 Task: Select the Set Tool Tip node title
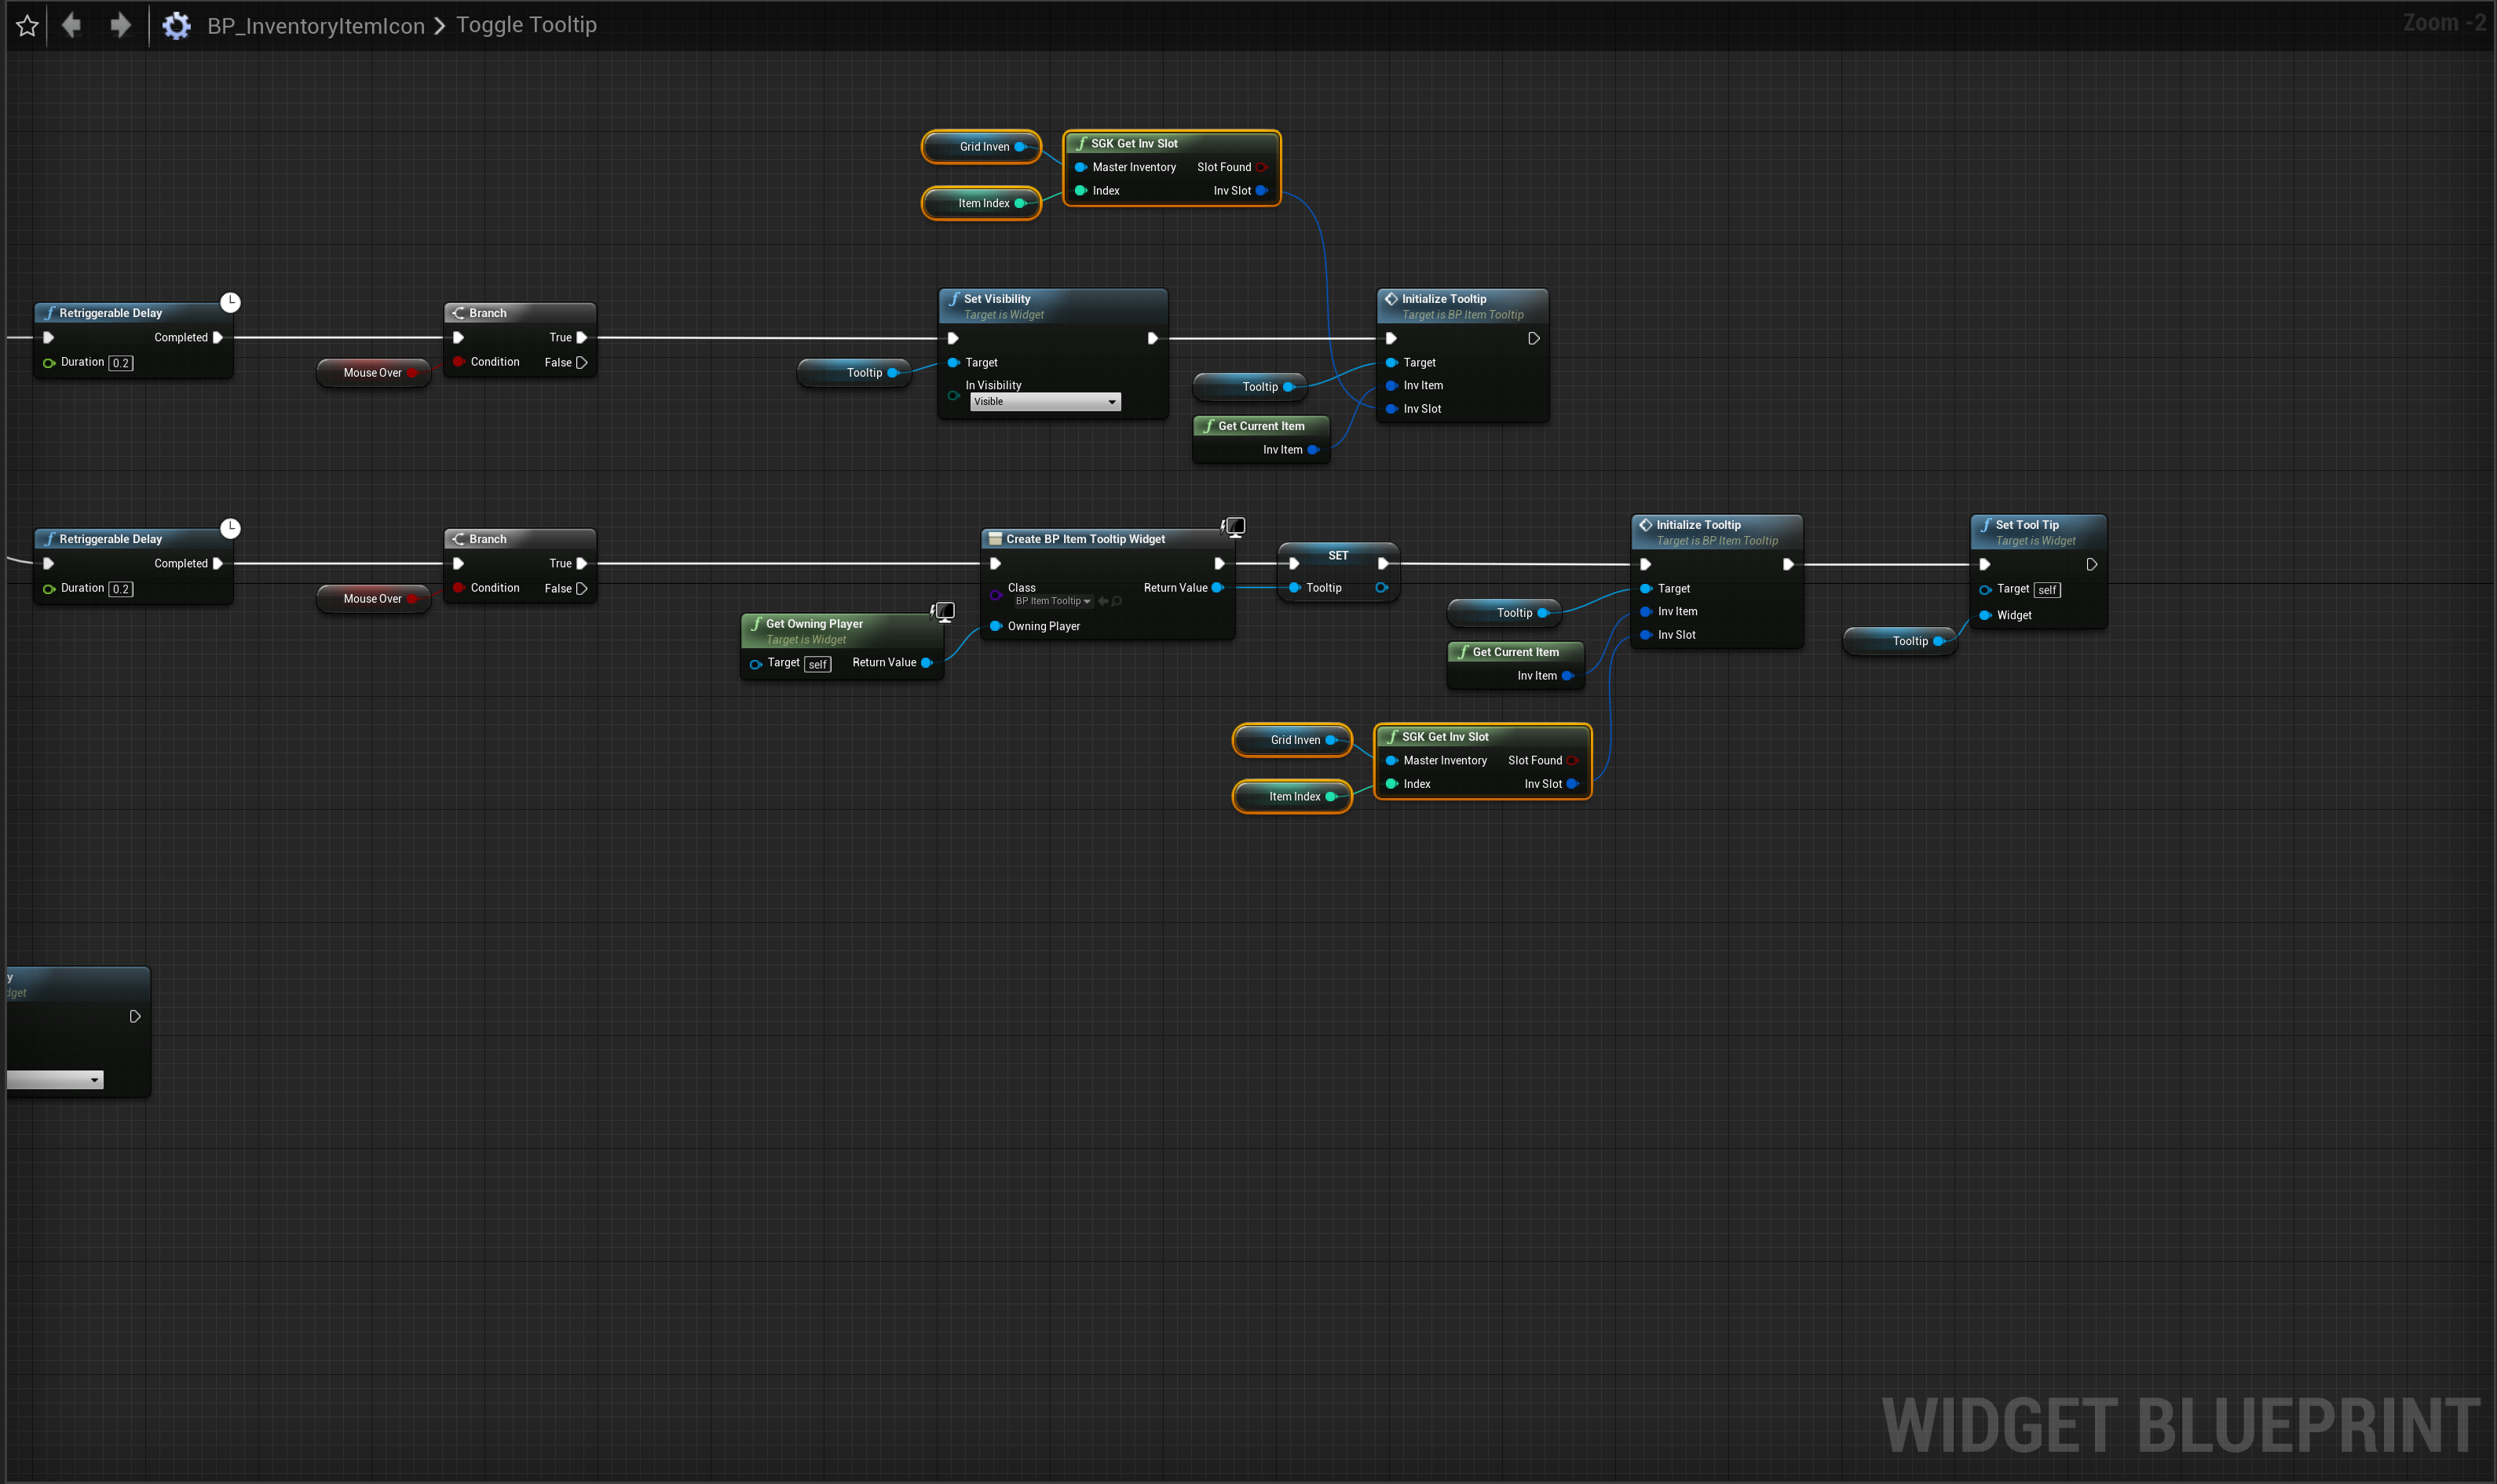[2027, 525]
